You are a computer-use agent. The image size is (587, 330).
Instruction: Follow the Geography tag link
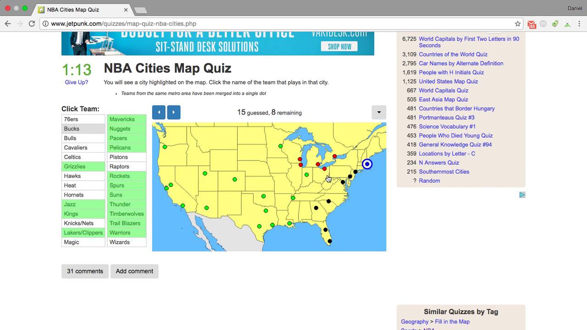point(415,322)
